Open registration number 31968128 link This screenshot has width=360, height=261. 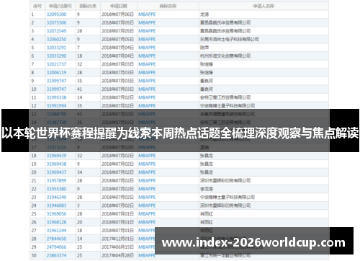(x=56, y=222)
